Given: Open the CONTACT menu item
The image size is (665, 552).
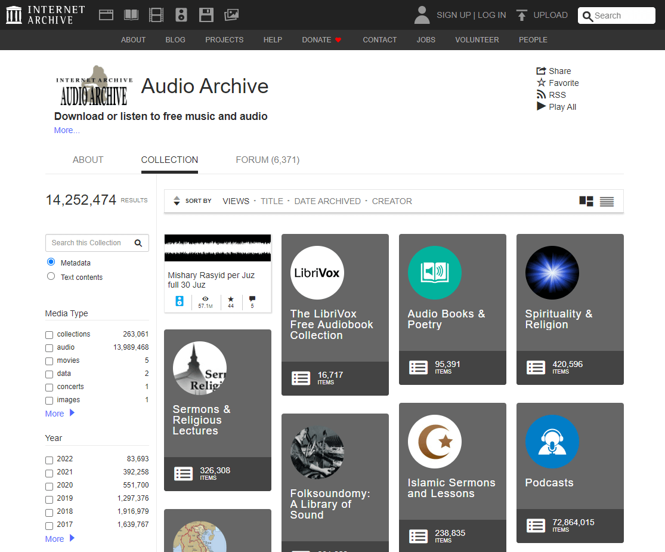Looking at the screenshot, I should [379, 40].
